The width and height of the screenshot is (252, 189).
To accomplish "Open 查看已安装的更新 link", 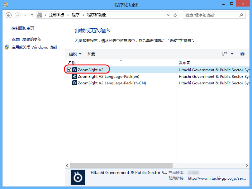I will pos(26,39).
